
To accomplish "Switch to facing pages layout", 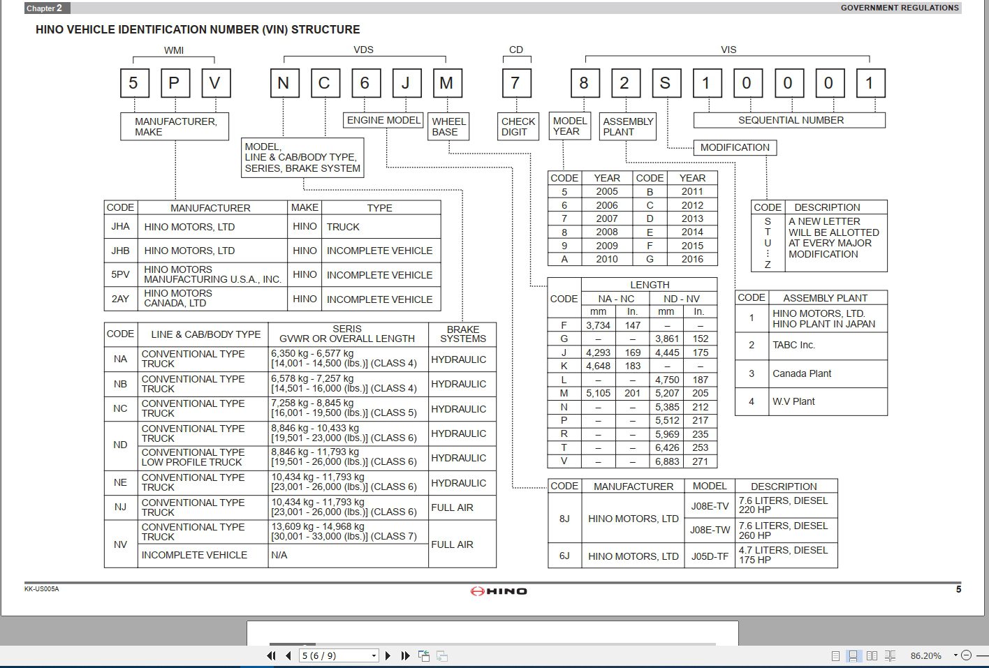I will [872, 655].
